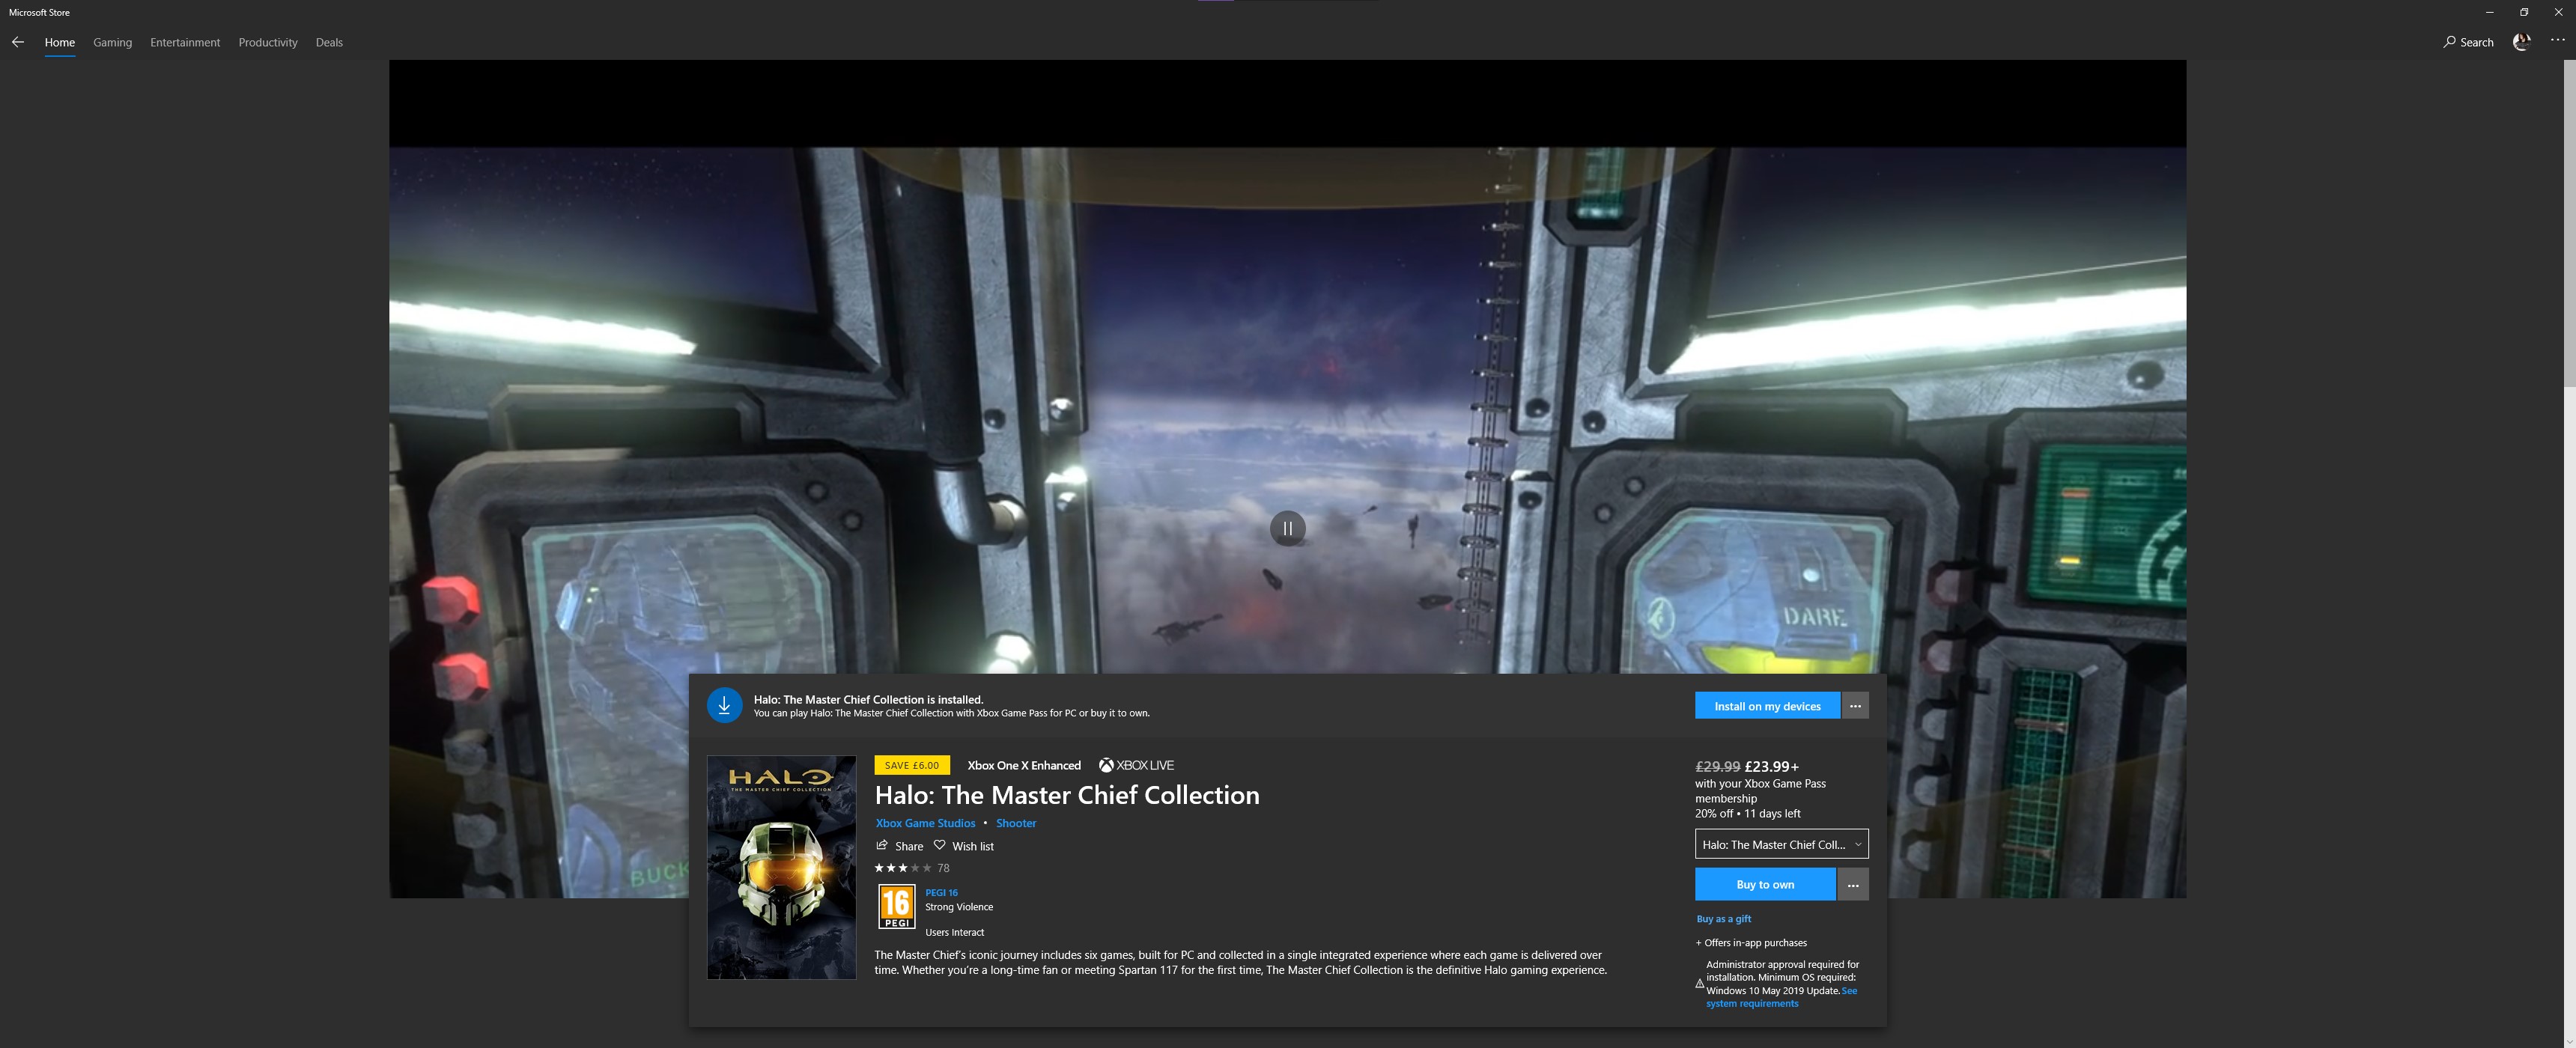This screenshot has width=2576, height=1048.
Task: Click the Buy to own button
Action: tap(1765, 884)
